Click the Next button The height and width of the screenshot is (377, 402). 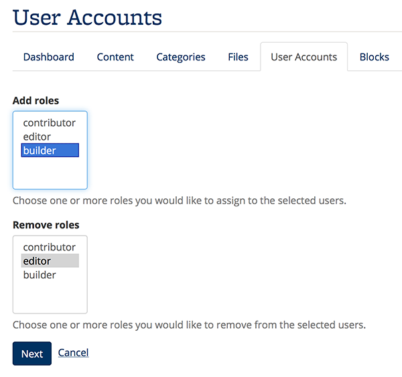coord(32,354)
